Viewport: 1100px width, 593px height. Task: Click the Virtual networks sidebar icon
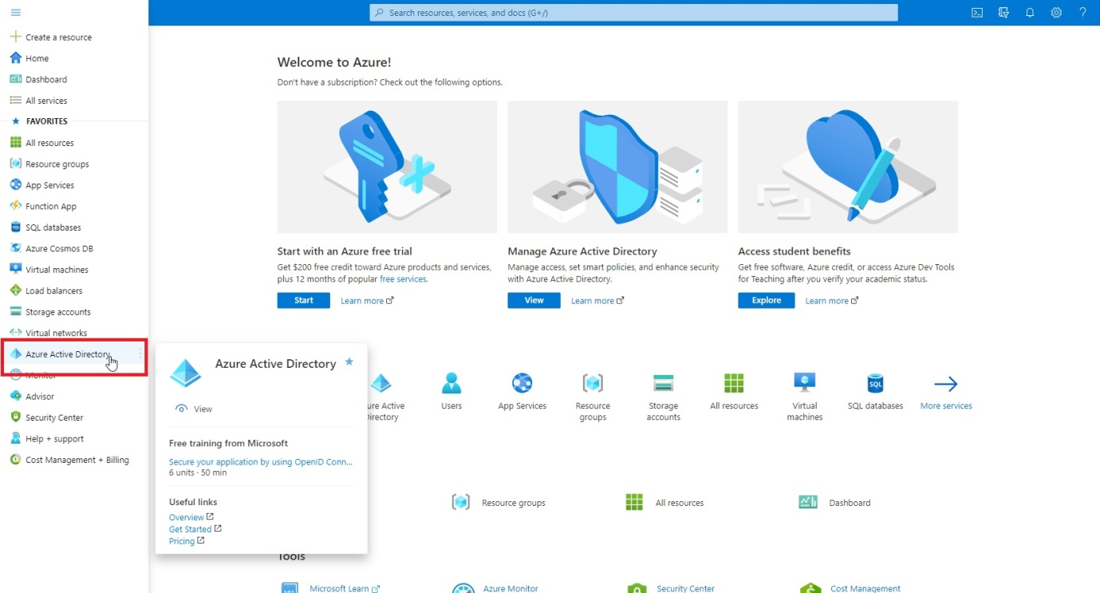coord(15,333)
